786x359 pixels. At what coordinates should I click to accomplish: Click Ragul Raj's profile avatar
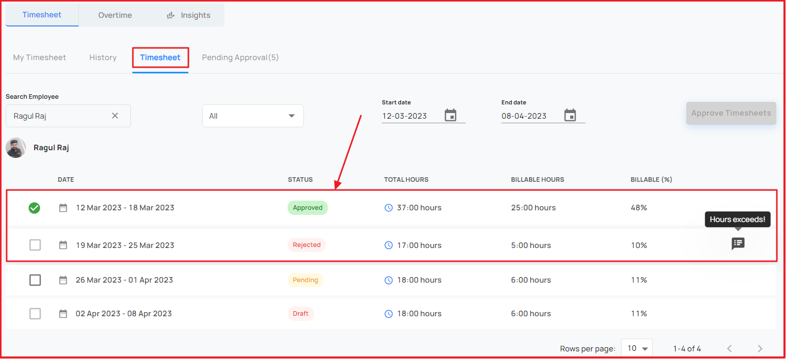point(16,148)
